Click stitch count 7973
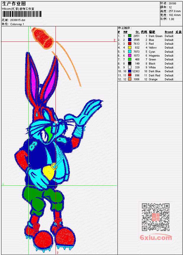 pyautogui.click(x=136, y=52)
